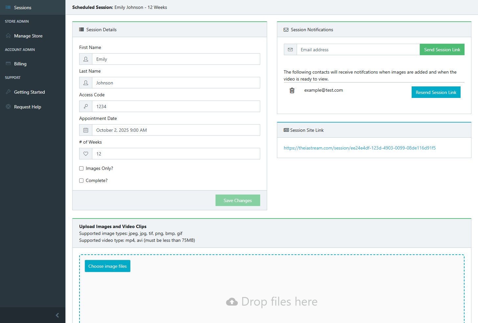Image resolution: width=478 pixels, height=323 pixels.
Task: Collapse the sidebar with the left chevron
Action: (x=57, y=315)
